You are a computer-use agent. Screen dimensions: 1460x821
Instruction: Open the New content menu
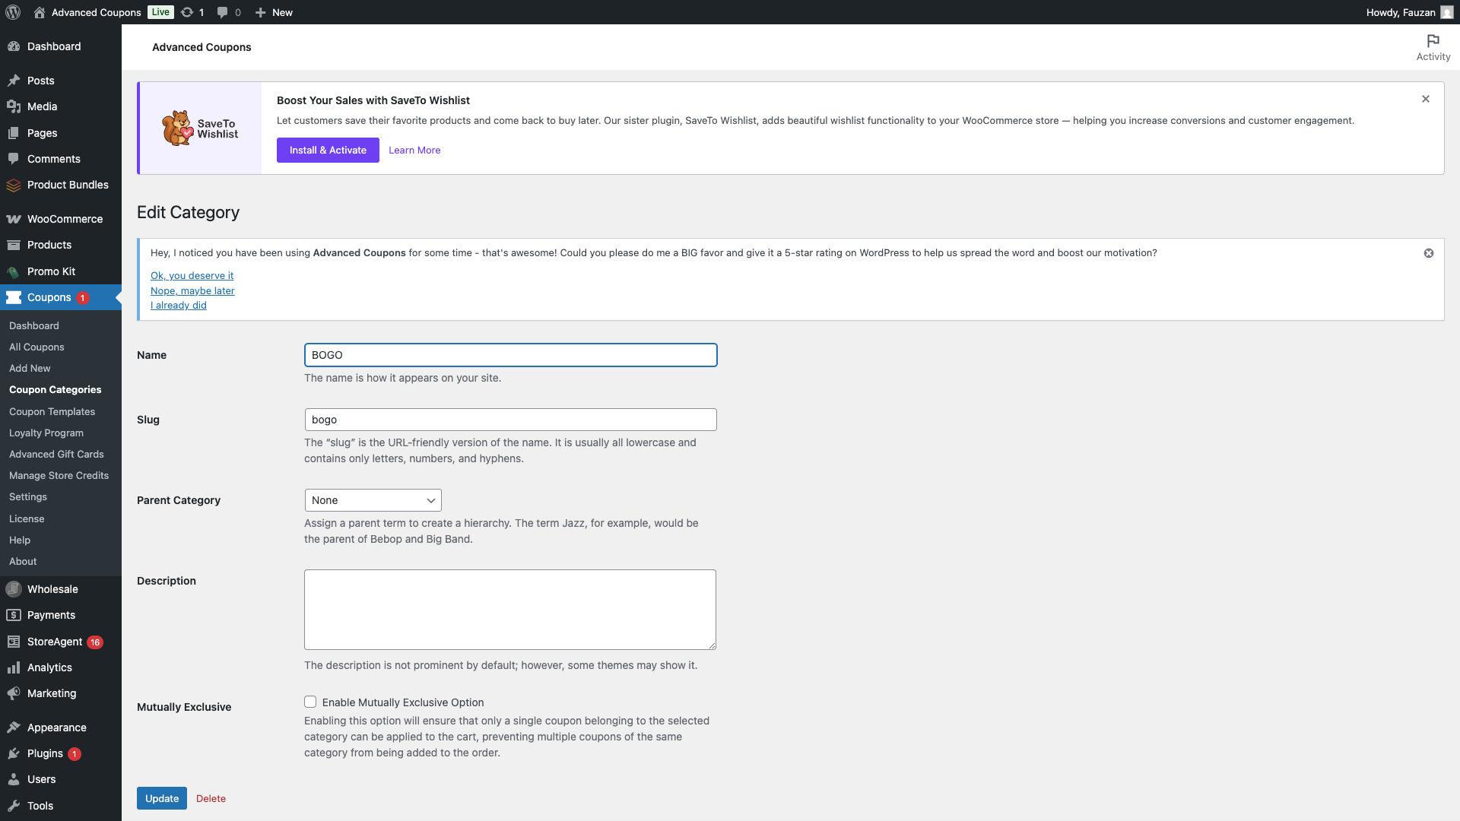tap(275, 12)
